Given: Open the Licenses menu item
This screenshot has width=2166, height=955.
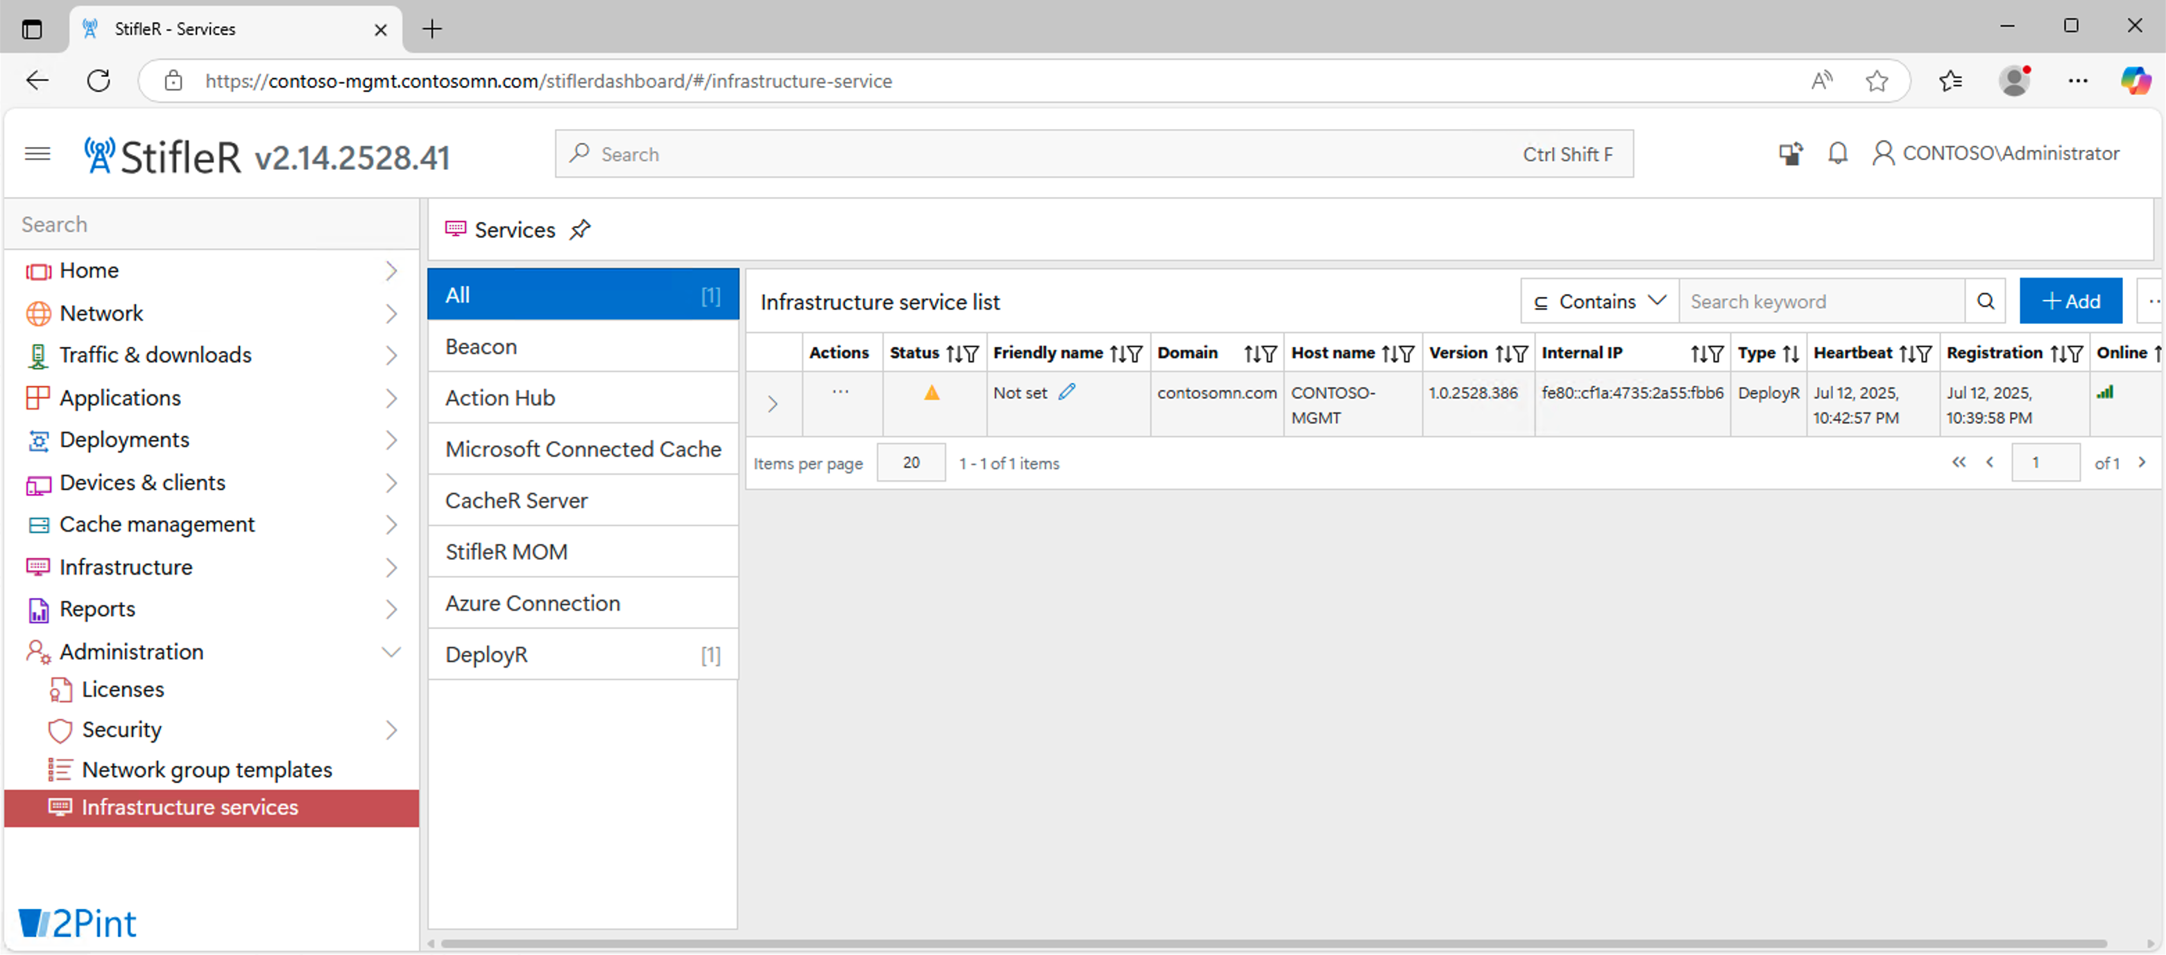Looking at the screenshot, I should pyautogui.click(x=123, y=689).
